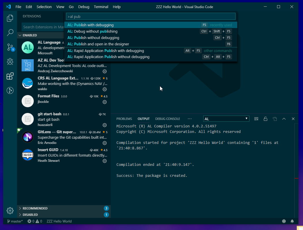Click the git start-bash extension icon
303x230 pixels.
point(28,119)
